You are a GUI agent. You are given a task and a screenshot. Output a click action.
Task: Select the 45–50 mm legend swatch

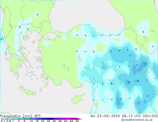coord(73,119)
